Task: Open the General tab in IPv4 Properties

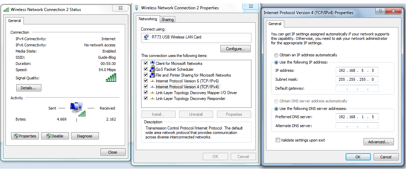Action: [275, 24]
